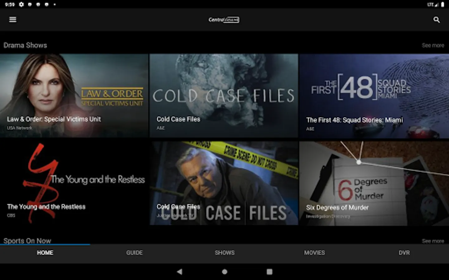
Task: Click the Sports On Now heading
Action: point(27,241)
